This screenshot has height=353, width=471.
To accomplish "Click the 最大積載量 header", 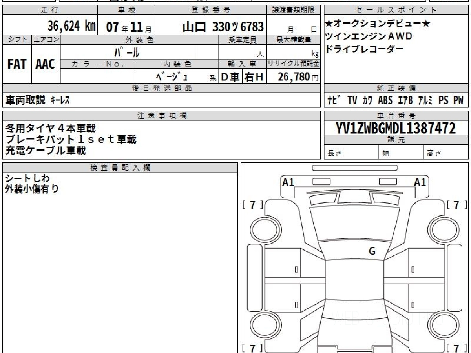I will click(294, 40).
